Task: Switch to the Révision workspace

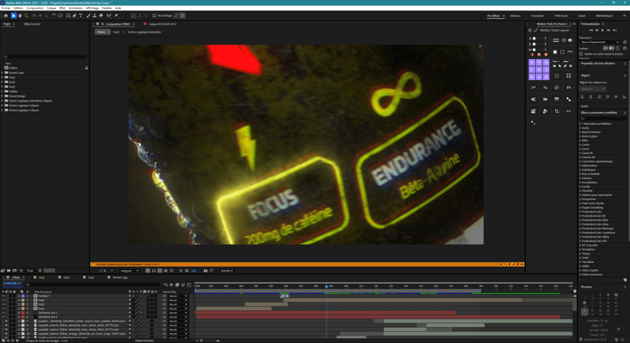Action: click(x=515, y=15)
